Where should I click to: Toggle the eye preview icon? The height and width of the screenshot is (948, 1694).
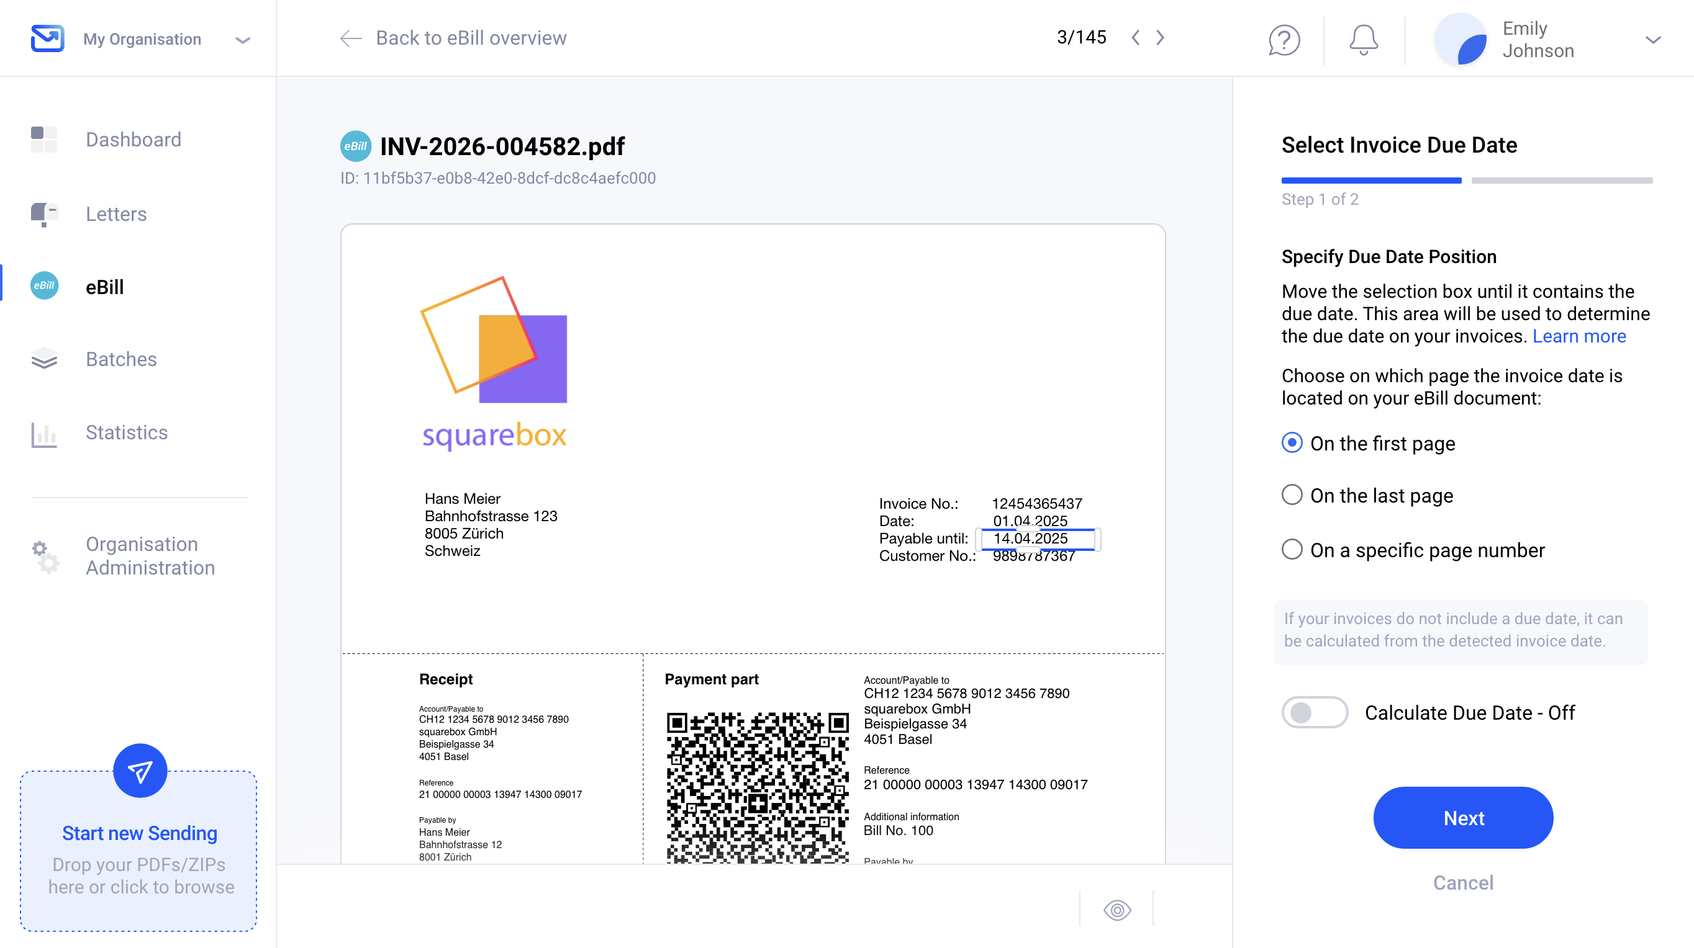point(1117,910)
